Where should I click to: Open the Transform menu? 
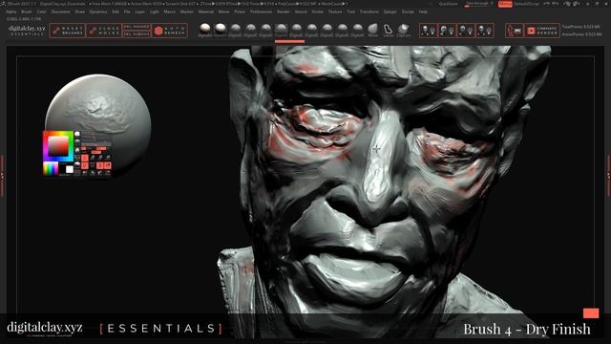tap(369, 12)
